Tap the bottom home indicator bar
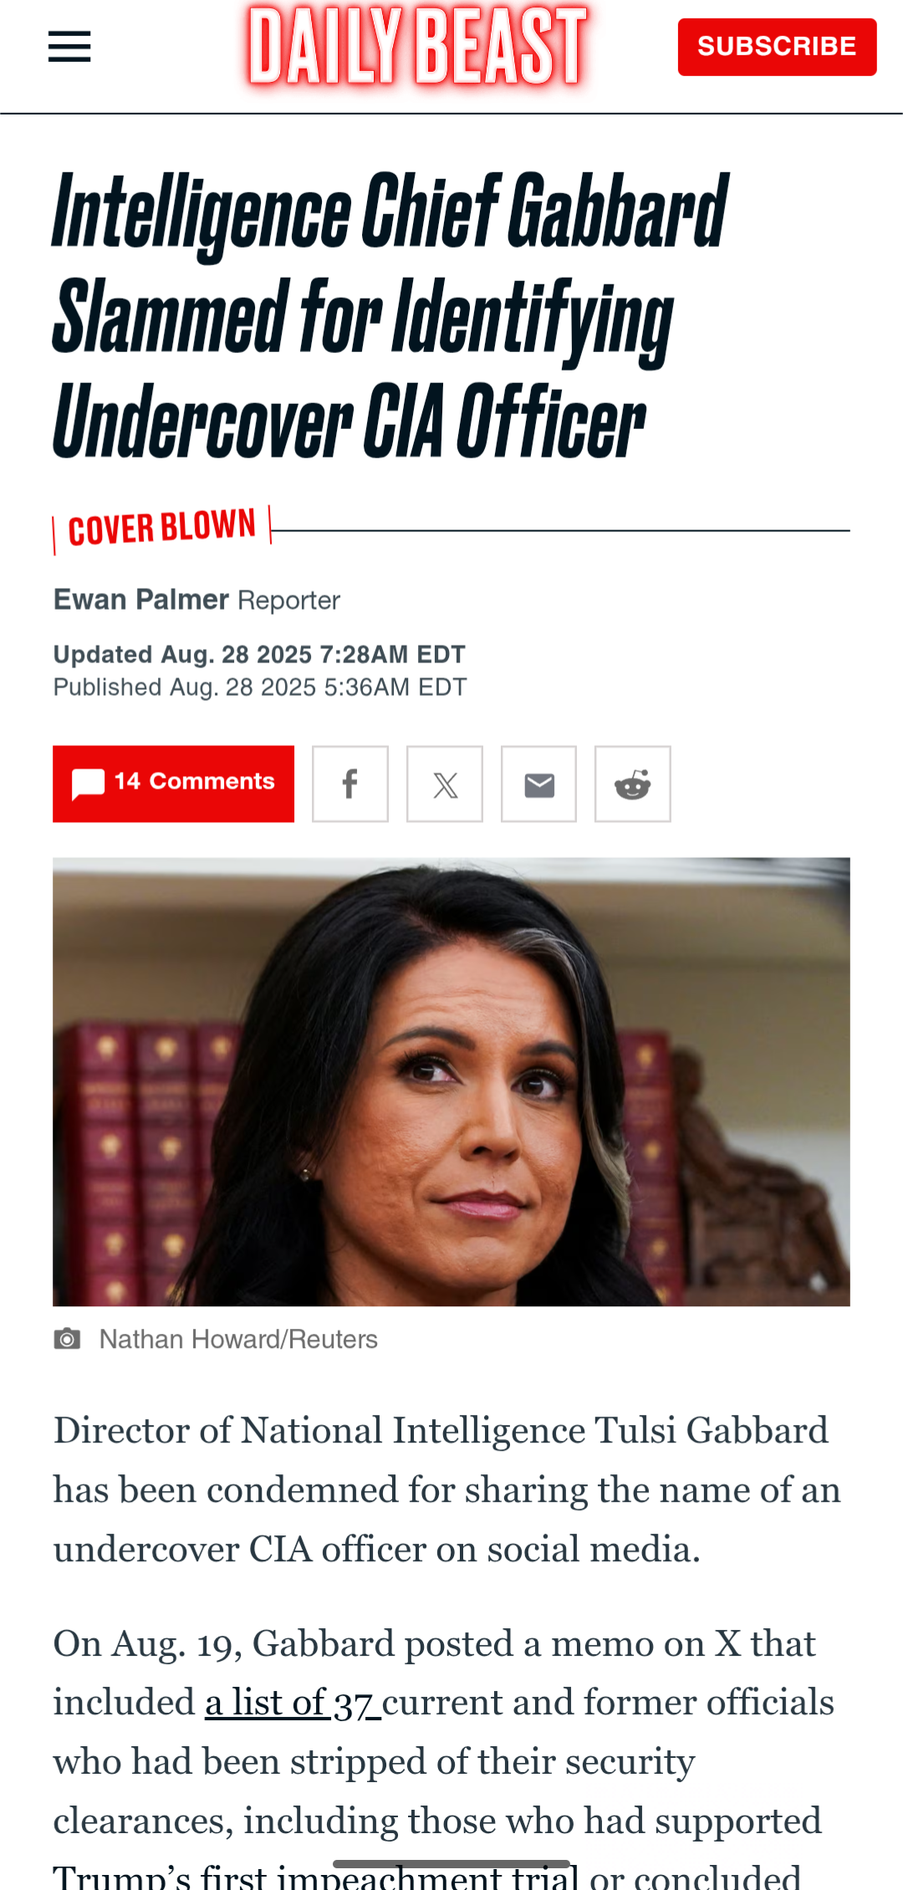The image size is (903, 1890). 451,1864
